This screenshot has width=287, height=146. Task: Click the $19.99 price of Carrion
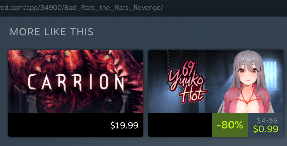124,125
